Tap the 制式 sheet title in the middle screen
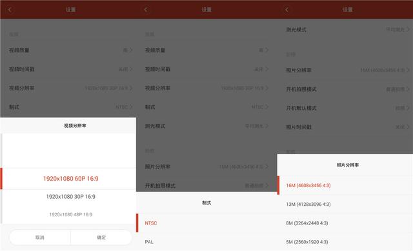Viewport: 413px width, 251px height. pyautogui.click(x=206, y=203)
